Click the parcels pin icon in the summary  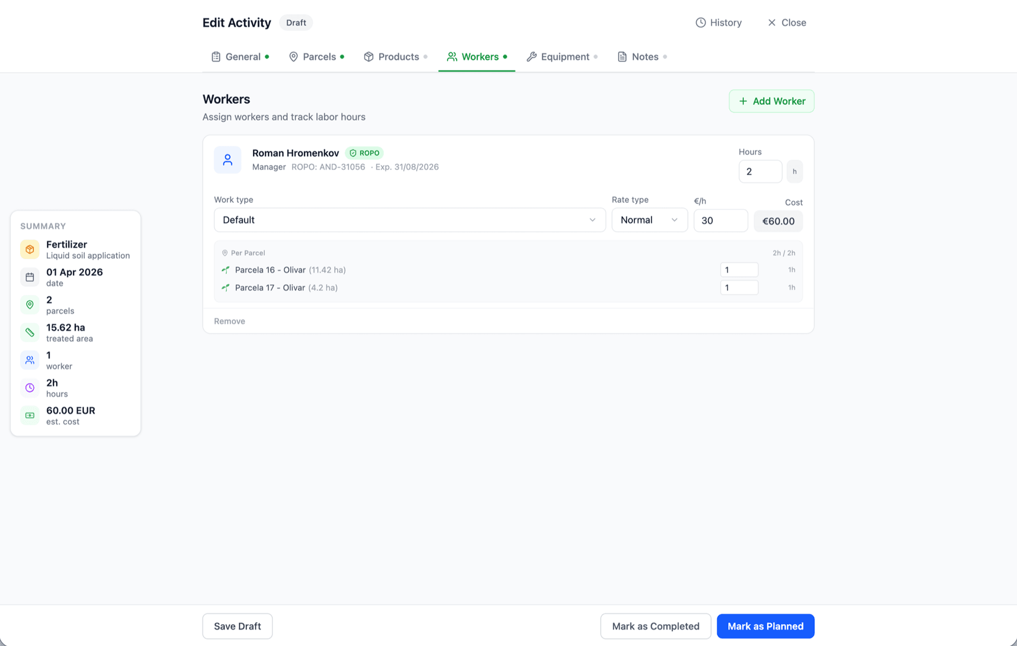tap(30, 304)
